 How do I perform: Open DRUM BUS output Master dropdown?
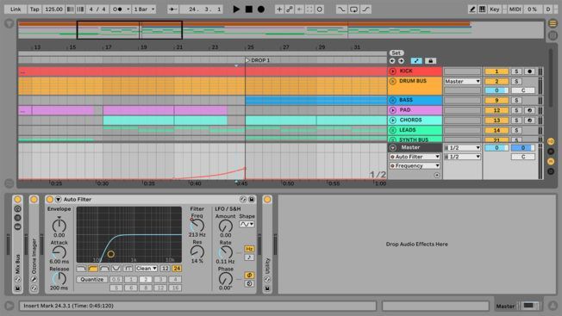point(462,81)
